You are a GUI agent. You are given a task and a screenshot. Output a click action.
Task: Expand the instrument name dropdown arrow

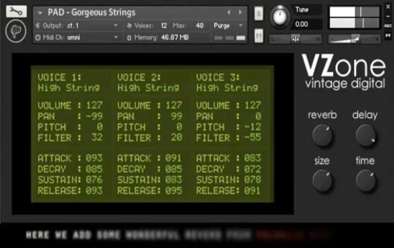pos(40,13)
